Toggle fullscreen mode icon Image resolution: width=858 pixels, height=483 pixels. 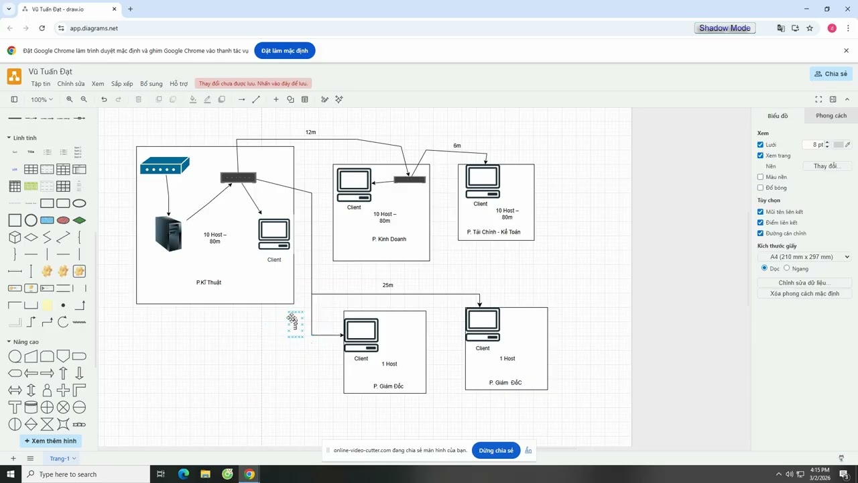pyautogui.click(x=818, y=99)
